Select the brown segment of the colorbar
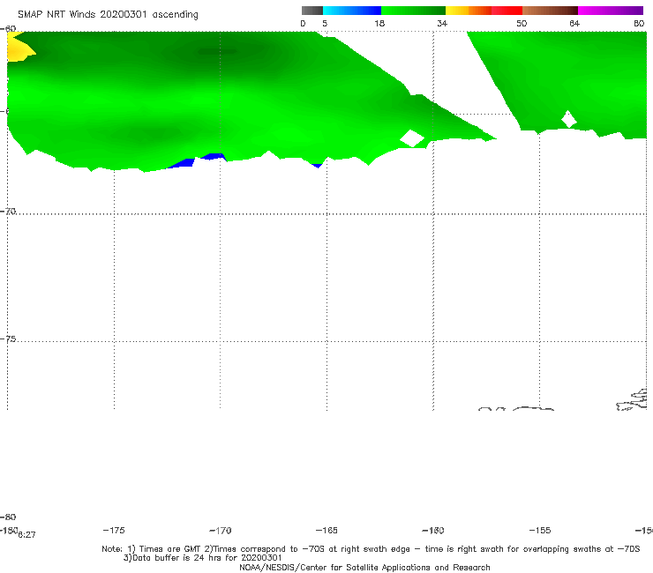This screenshot has height=573, width=653. 550,11
